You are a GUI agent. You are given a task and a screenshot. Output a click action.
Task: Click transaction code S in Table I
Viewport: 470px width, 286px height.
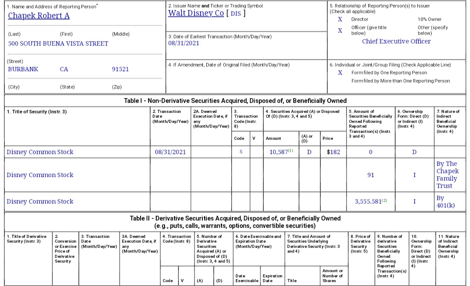241,152
